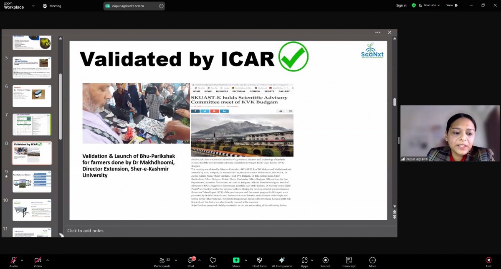Close the shared window with X
Viewport: 501px width, 269px height.
(x=390, y=32)
